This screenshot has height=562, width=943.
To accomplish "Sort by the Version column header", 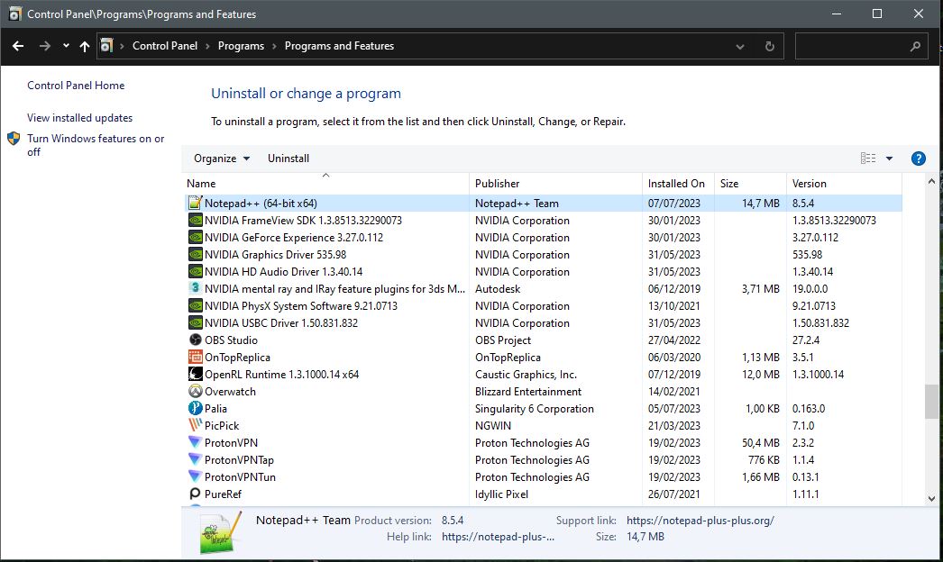I will [844, 184].
